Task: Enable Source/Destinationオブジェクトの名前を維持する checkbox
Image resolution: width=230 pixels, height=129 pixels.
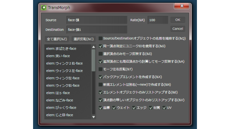Action: (x=101, y=38)
